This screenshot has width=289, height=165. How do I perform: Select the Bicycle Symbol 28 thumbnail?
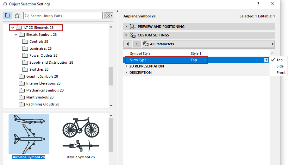click(x=81, y=134)
